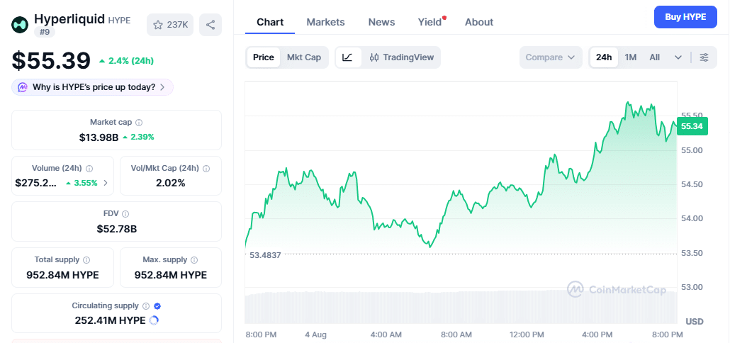Select the line chart icon
This screenshot has width=730, height=343.
click(348, 57)
